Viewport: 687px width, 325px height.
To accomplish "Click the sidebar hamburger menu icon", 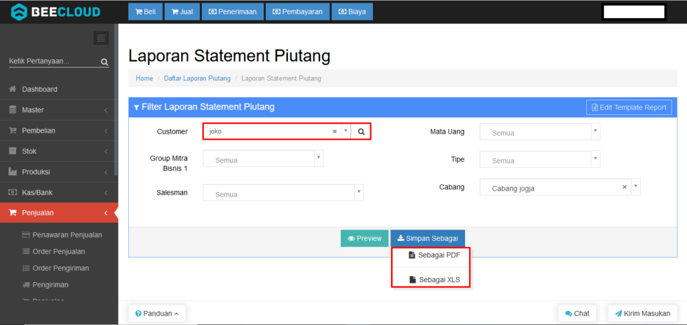I will point(101,38).
